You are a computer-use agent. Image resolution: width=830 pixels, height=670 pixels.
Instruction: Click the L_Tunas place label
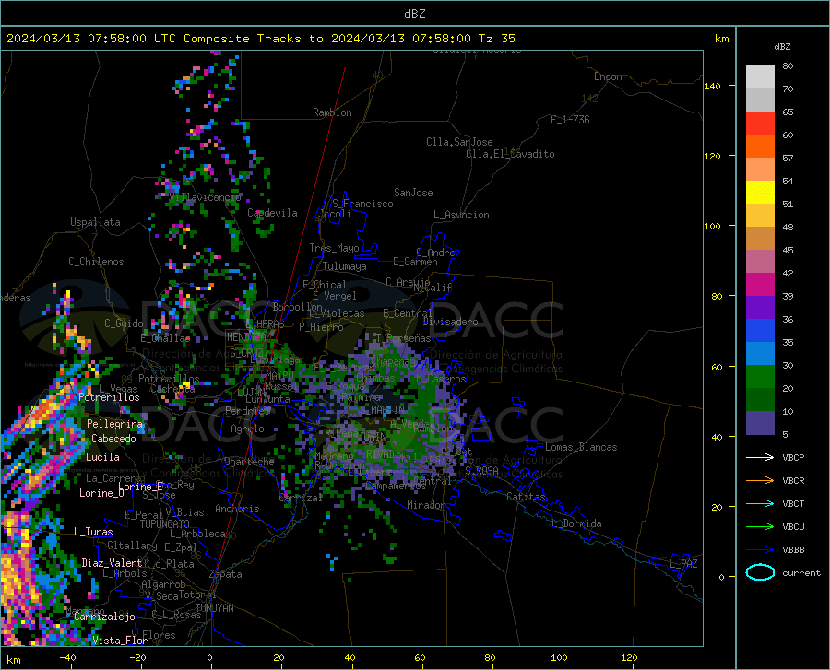pyautogui.click(x=93, y=532)
